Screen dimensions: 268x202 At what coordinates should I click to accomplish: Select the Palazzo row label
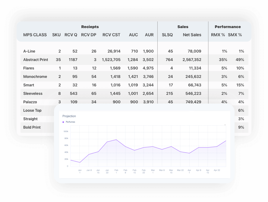30,102
